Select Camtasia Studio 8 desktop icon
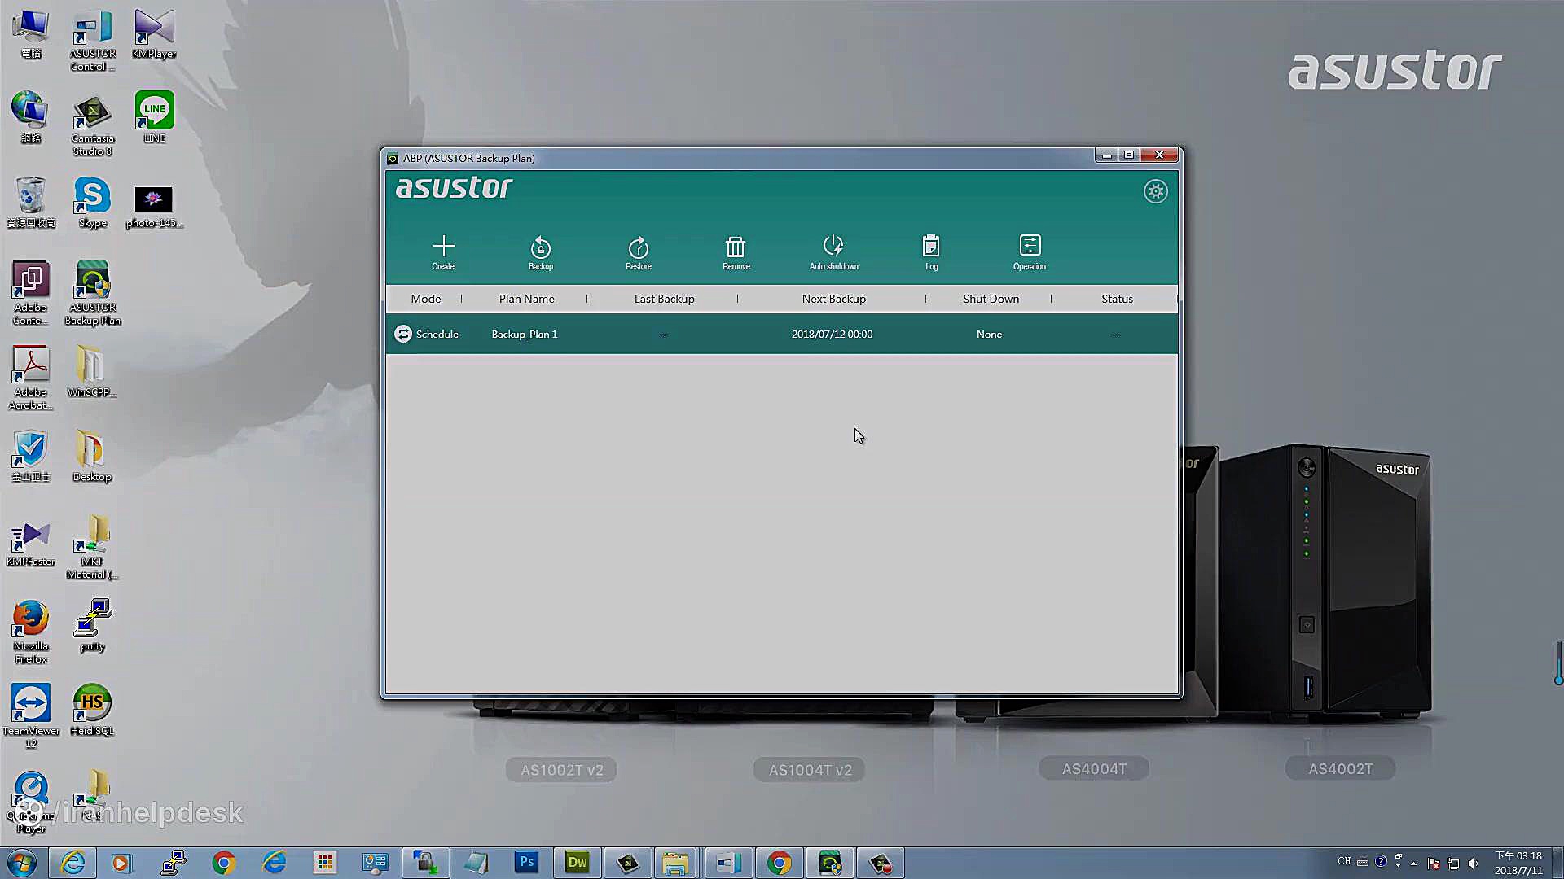 pos(92,125)
